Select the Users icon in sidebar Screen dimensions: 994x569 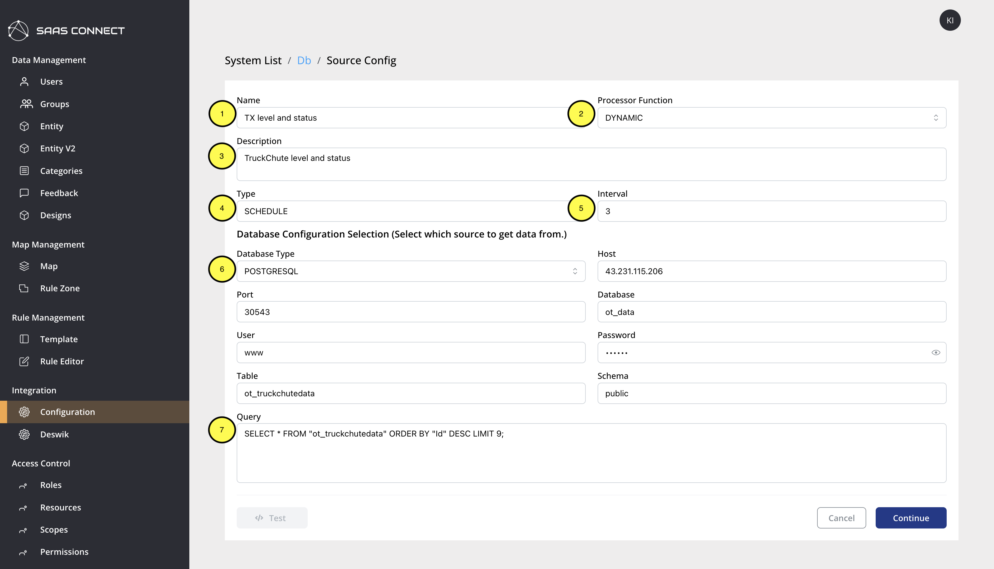[x=24, y=81]
